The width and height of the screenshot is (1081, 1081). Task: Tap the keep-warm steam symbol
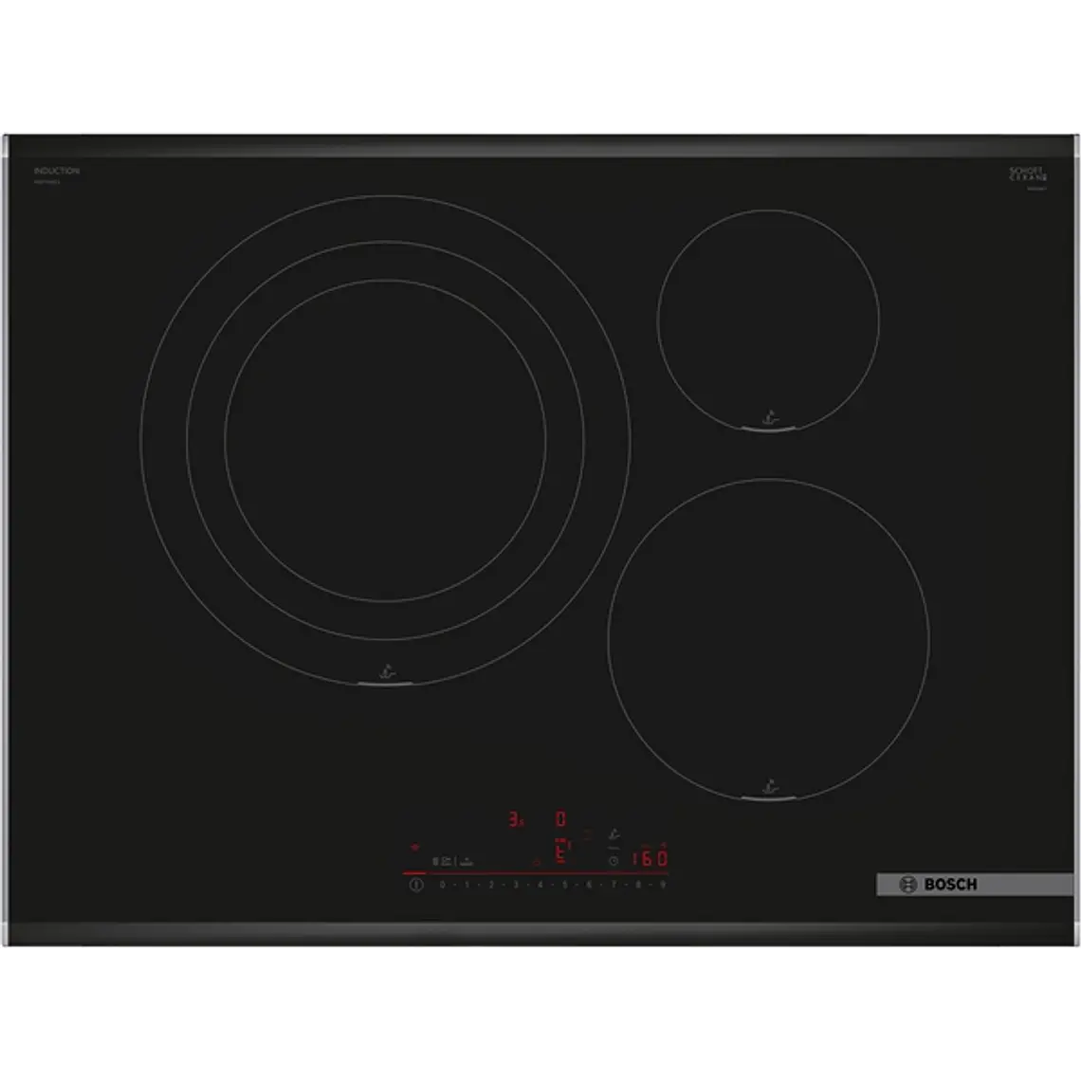(x=467, y=863)
